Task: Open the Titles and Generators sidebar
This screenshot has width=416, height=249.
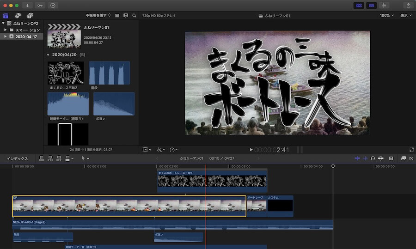Action: click(x=30, y=16)
